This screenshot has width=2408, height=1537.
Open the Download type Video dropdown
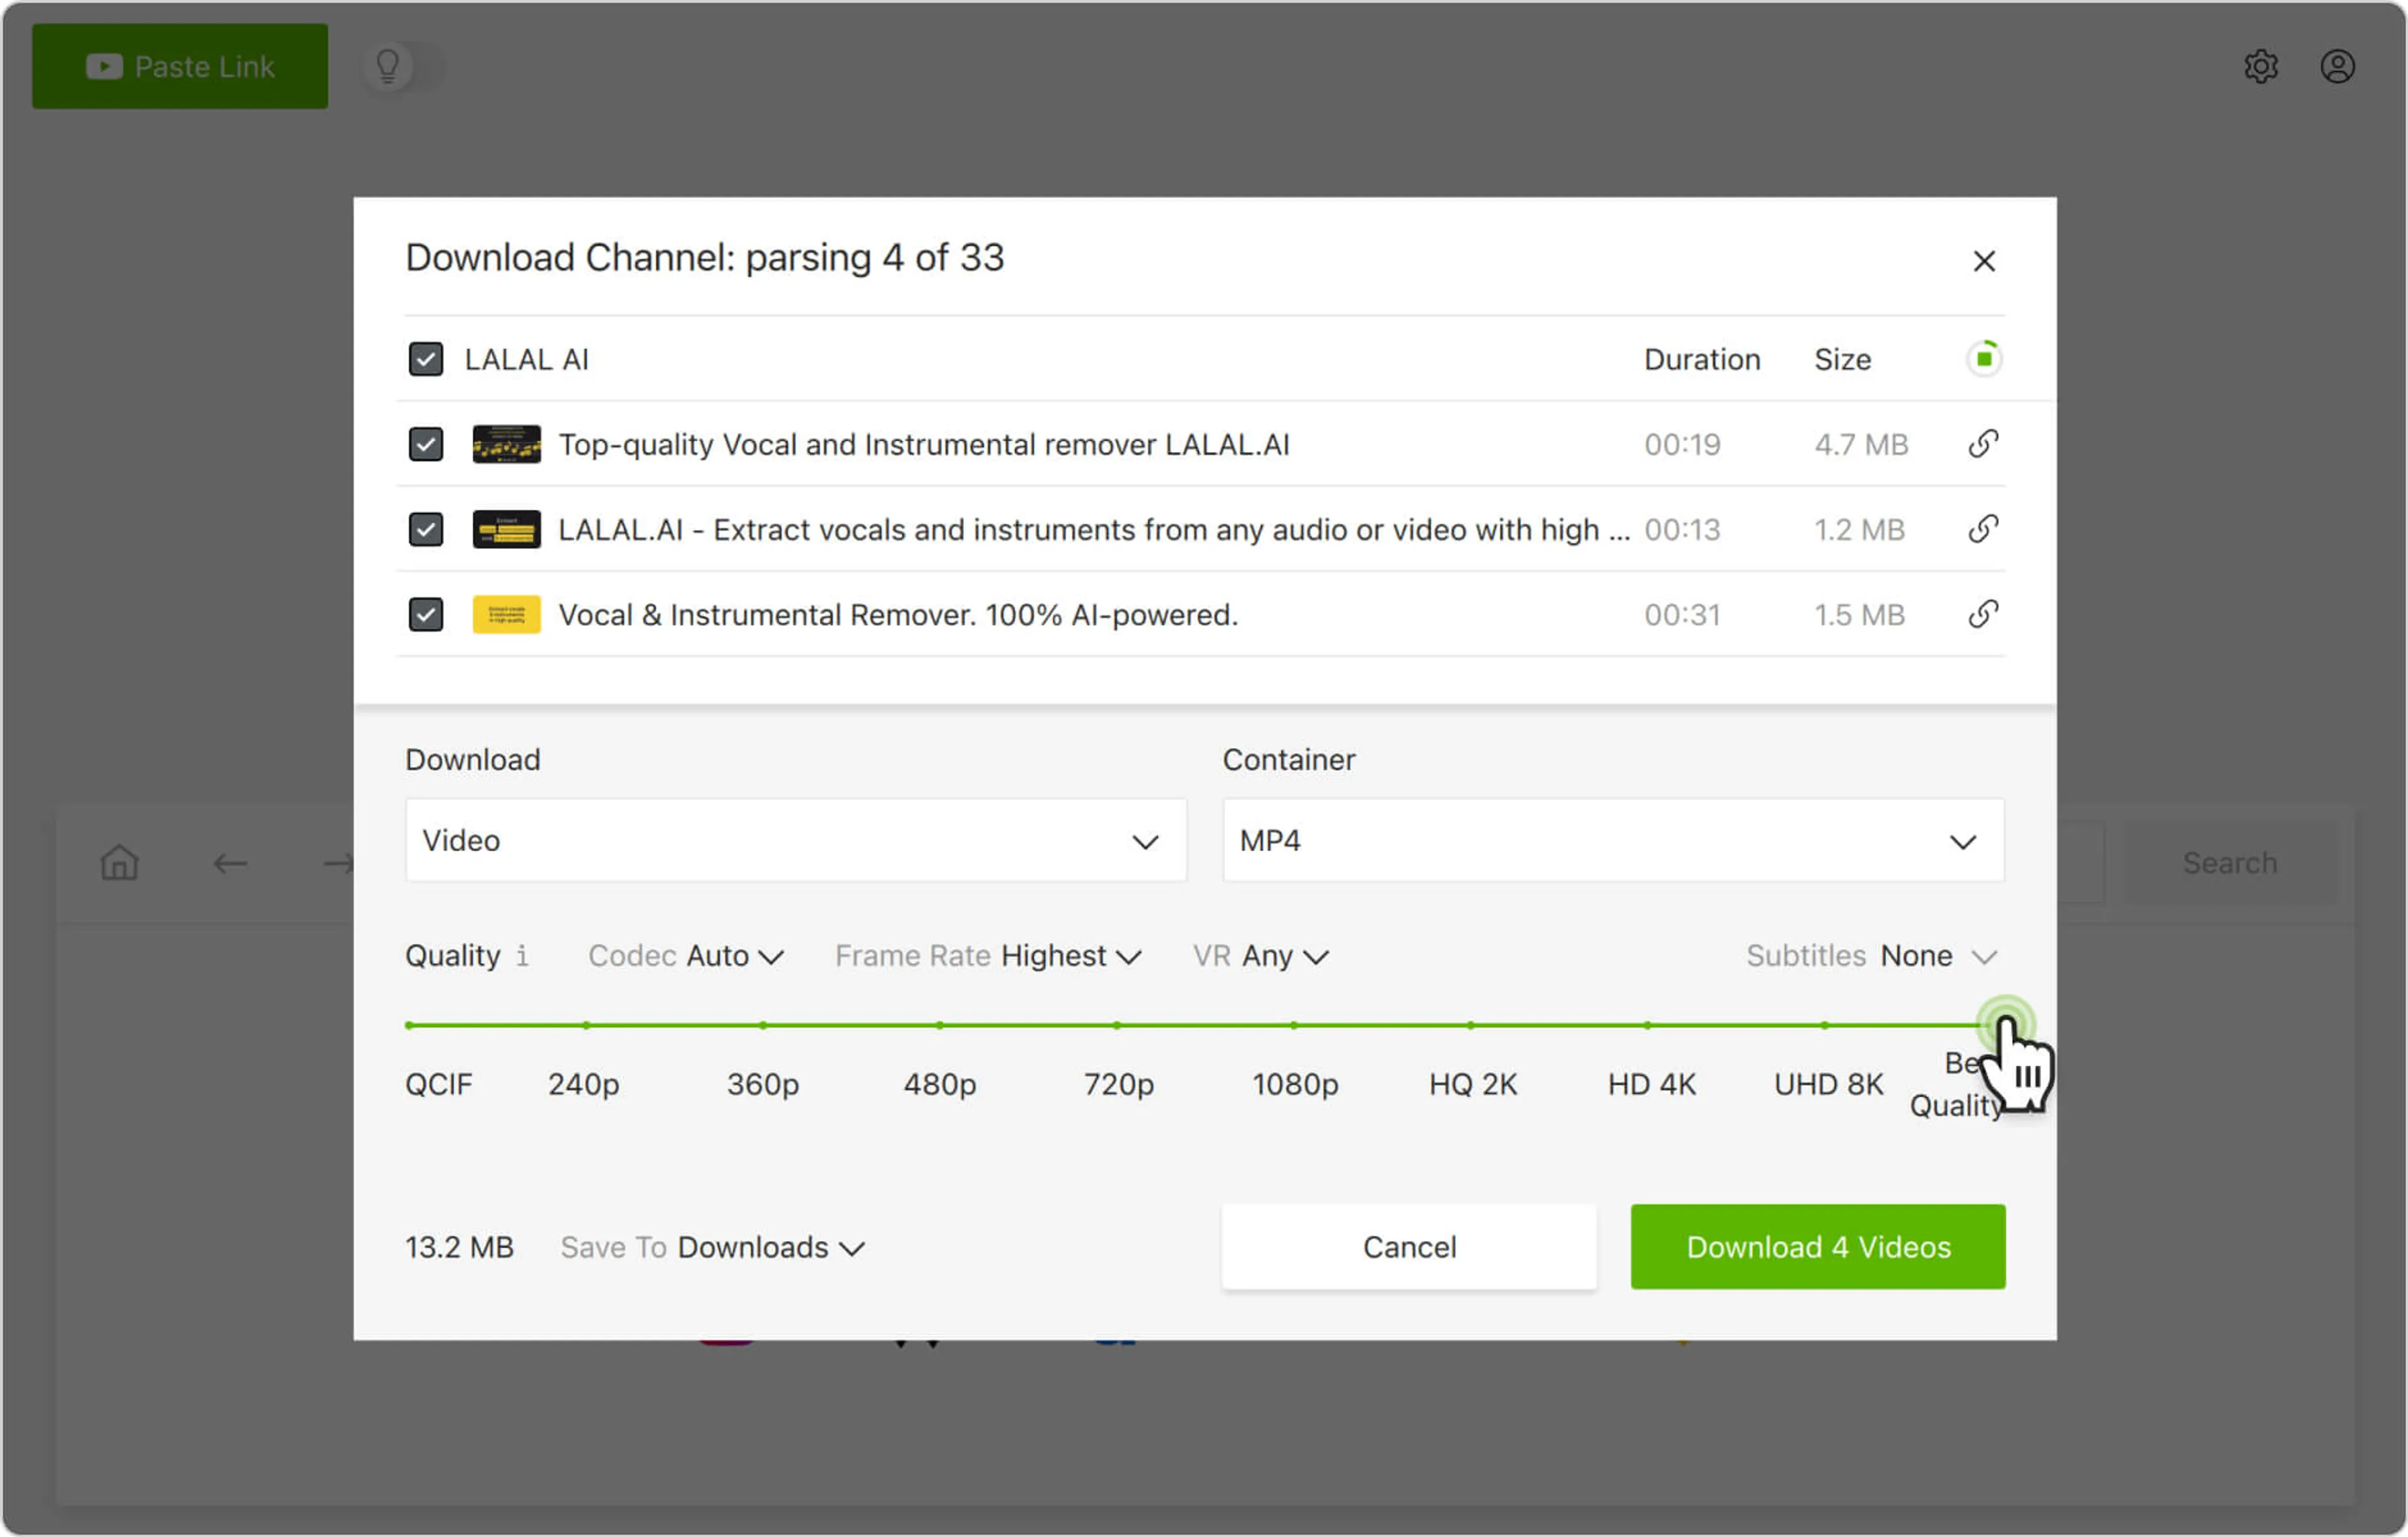[x=795, y=841]
